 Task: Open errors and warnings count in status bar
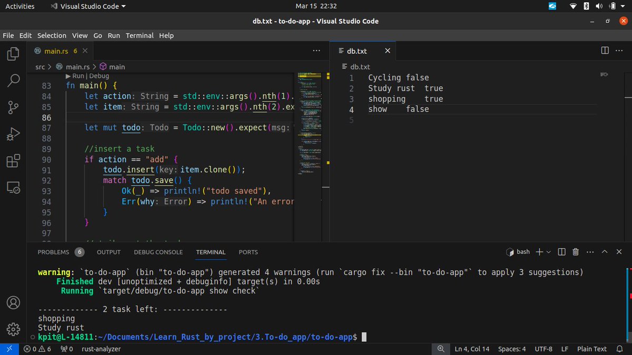pos(37,349)
